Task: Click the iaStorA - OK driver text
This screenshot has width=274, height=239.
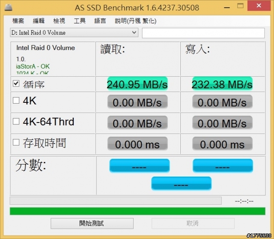Action: pos(33,66)
